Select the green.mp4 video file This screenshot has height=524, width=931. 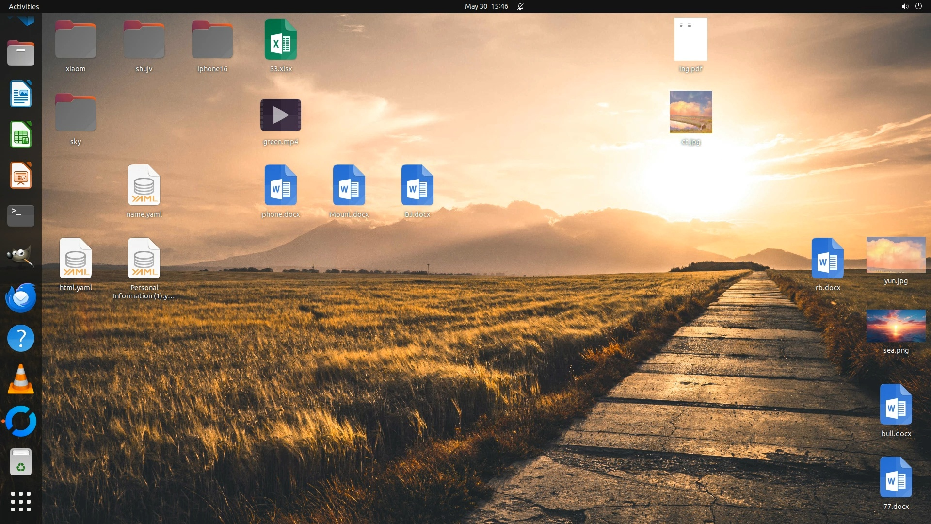[281, 115]
